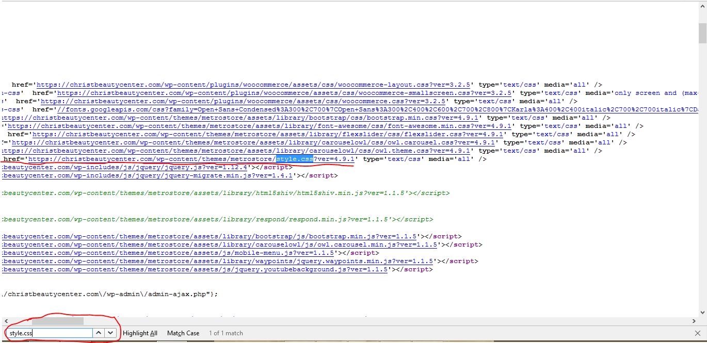Click the find-previous up arrow
Screen dimensions: 707x343
click(x=99, y=333)
